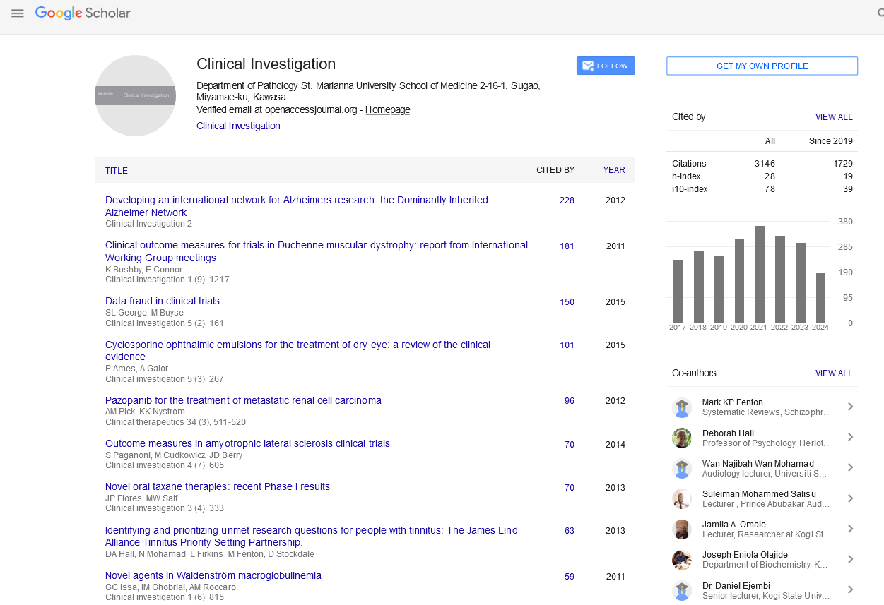This screenshot has width=884, height=605.
Task: Open Cyclosporine ophthalmic emulsions article
Action: pyautogui.click(x=297, y=351)
